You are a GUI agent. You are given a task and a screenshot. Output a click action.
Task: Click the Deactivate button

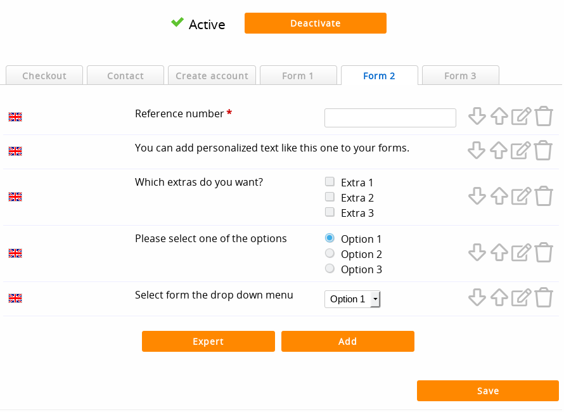coord(315,23)
